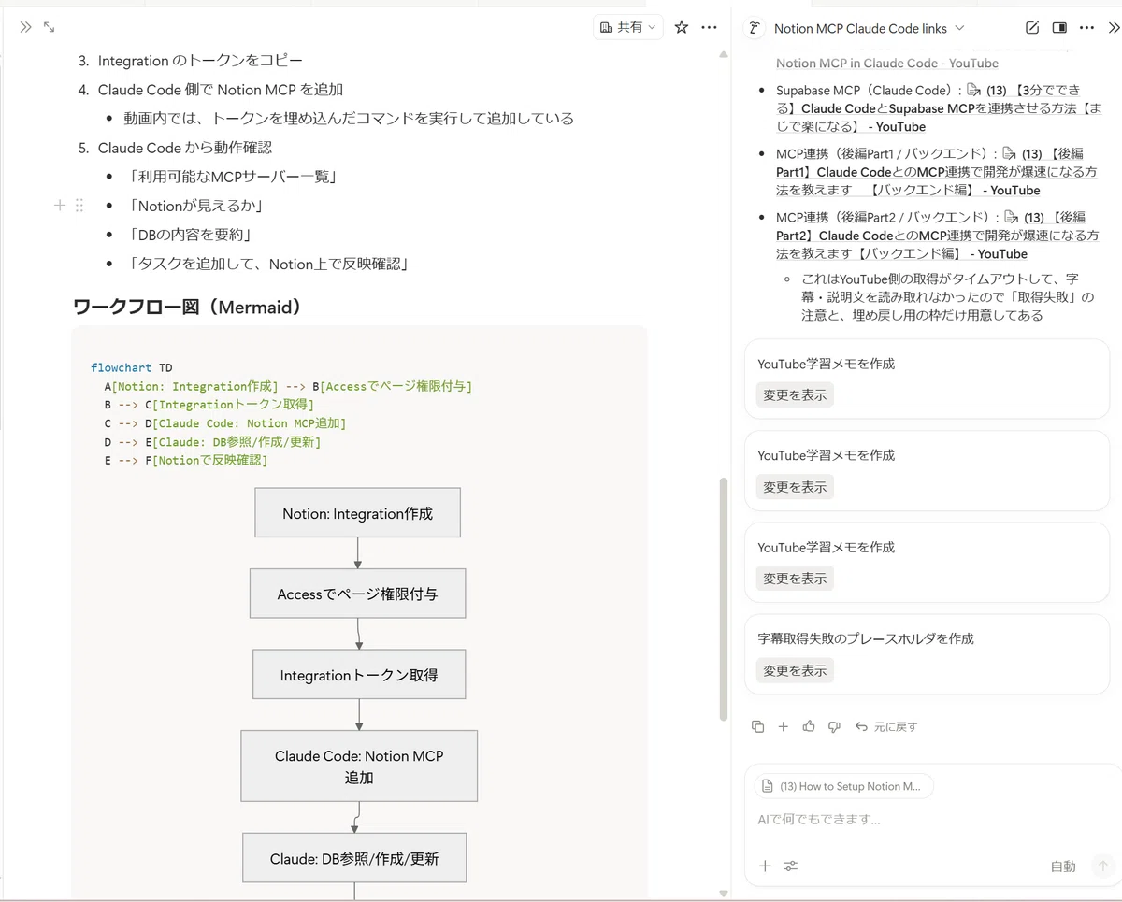Click plus icon below AI response
1122x902 pixels.
[784, 726]
